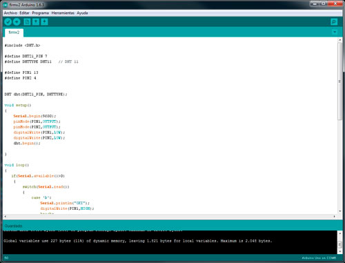Click the 'Arduino Uno on COM5' status text
Viewport: 345px width, 263px height.
click(319, 258)
